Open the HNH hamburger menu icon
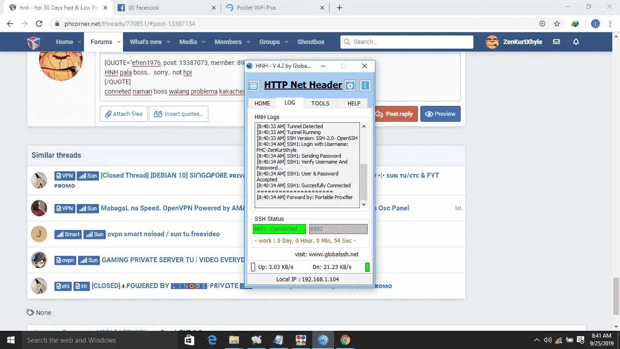Viewport: 620px width, 349px height. coord(254,85)
